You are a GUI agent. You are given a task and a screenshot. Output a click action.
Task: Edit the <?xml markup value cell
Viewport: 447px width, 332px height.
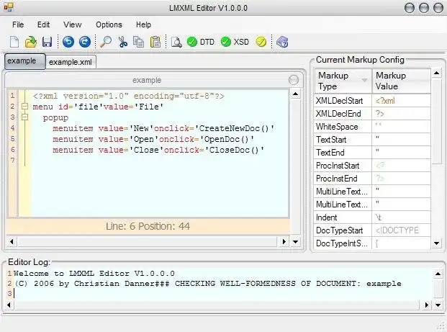[x=401, y=101]
